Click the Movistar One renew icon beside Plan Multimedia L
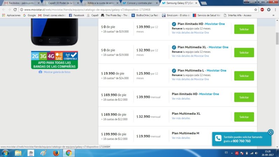Image resolution: width=279 pixels, height=157 pixels. 174,71
